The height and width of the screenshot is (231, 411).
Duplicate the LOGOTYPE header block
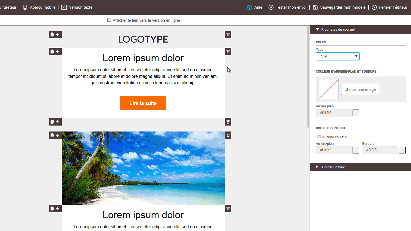click(52, 34)
